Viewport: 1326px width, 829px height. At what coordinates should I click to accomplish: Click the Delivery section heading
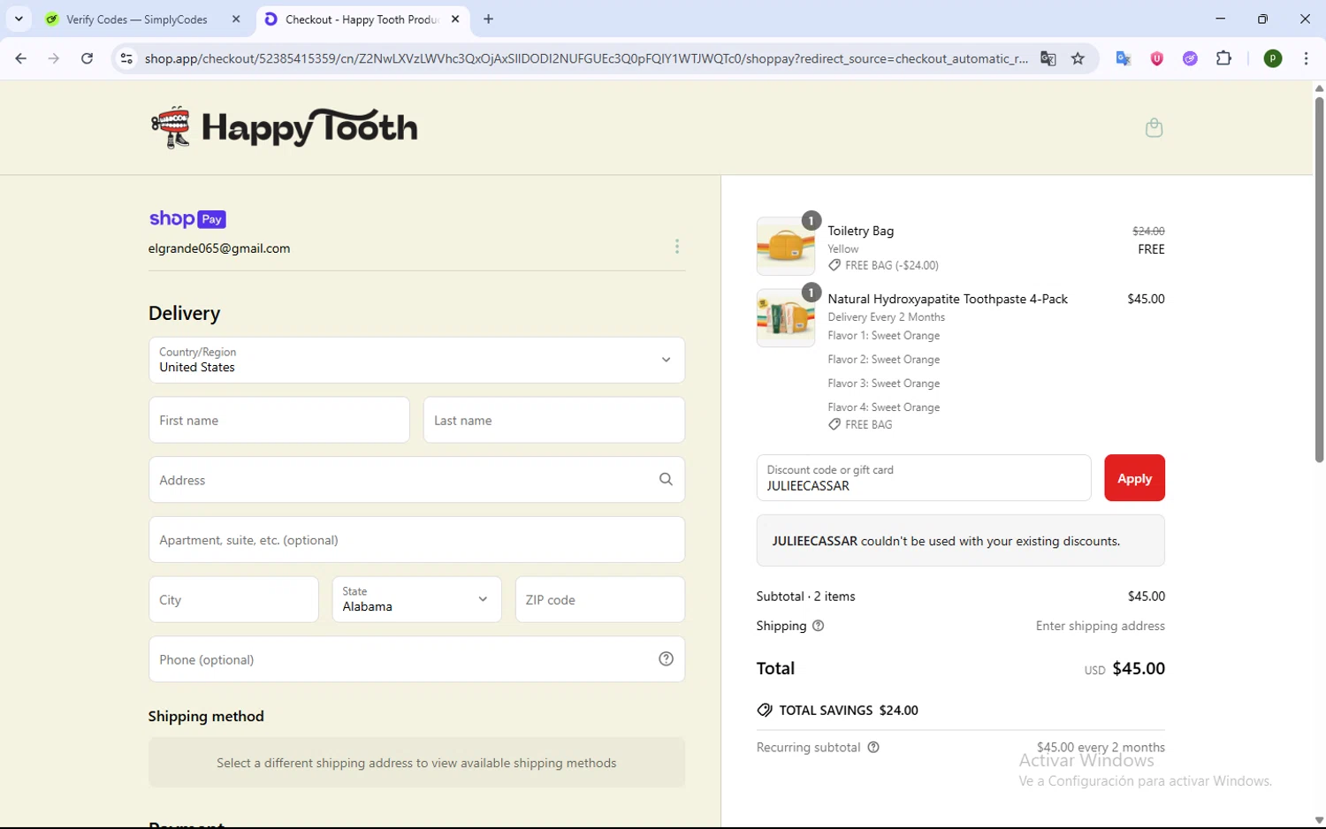pyautogui.click(x=185, y=314)
